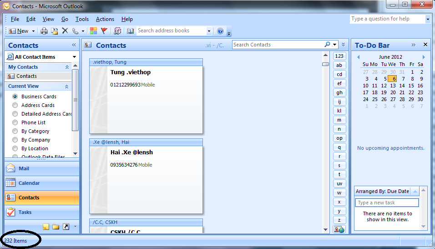Select By Category view radio button
Viewport: 435px width, 249px height.
tap(15, 131)
